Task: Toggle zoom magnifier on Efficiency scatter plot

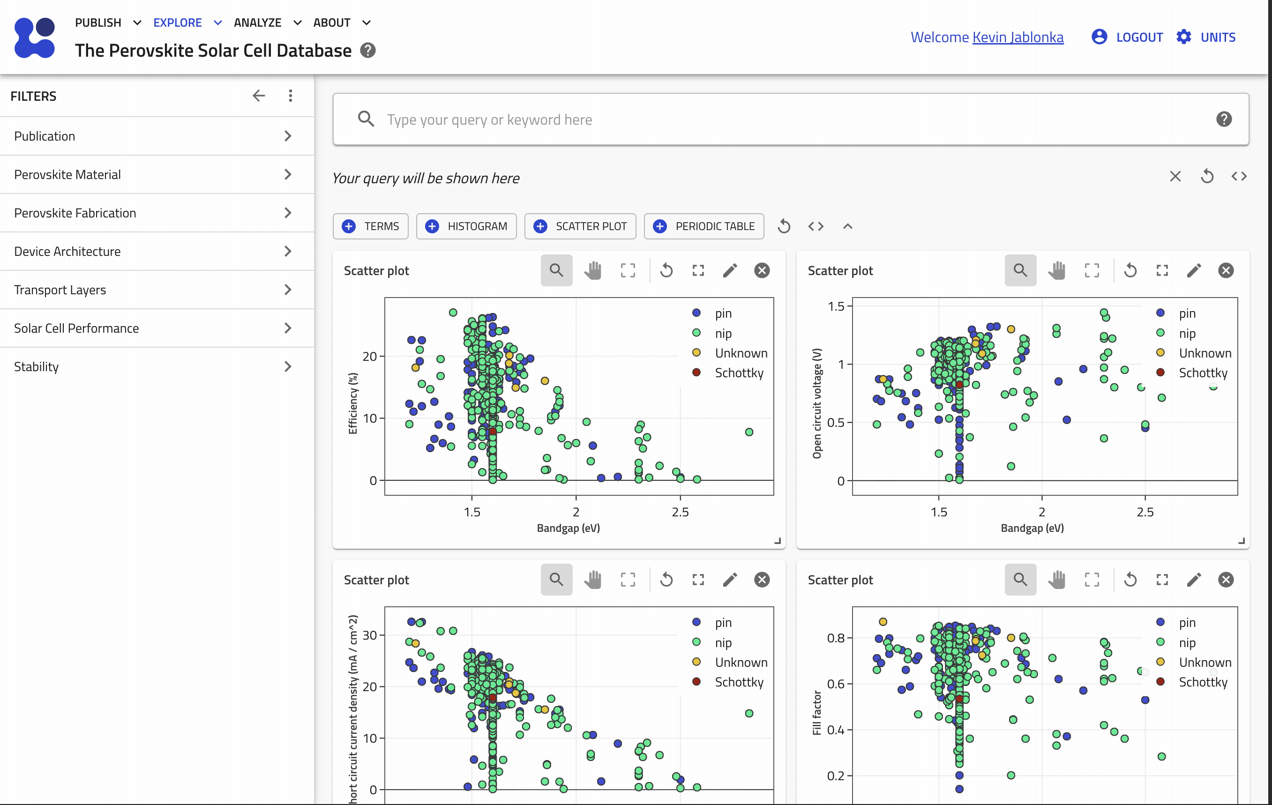Action: pyautogui.click(x=556, y=270)
